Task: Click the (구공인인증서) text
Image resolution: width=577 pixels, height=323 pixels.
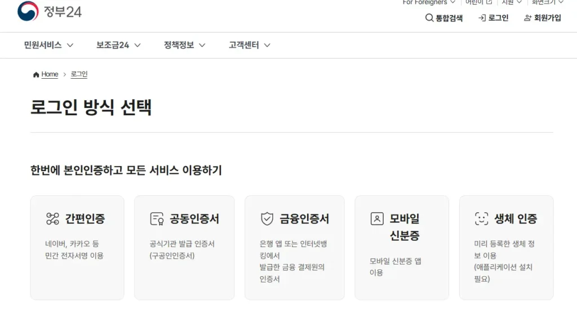Action: pos(172,255)
